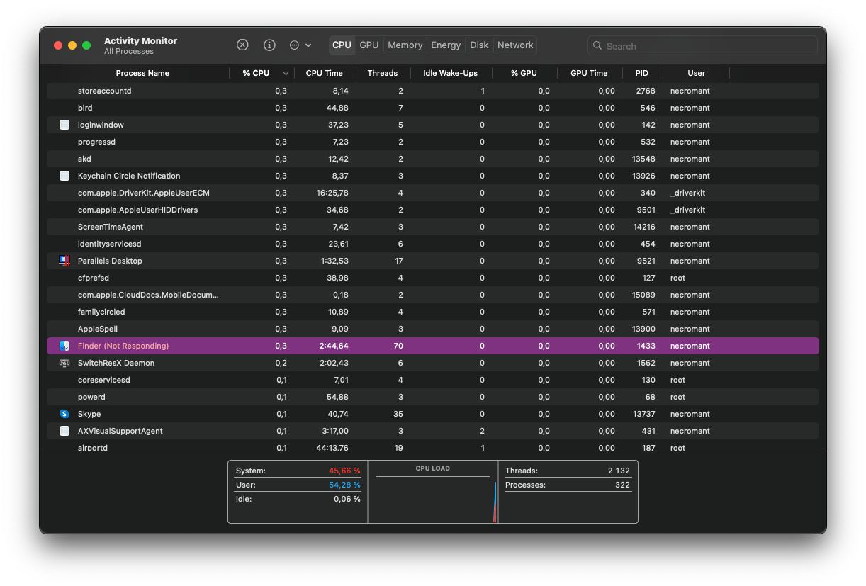This screenshot has height=586, width=866.
Task: Click the Finder icon in the highlighted row
Action: [x=64, y=346]
